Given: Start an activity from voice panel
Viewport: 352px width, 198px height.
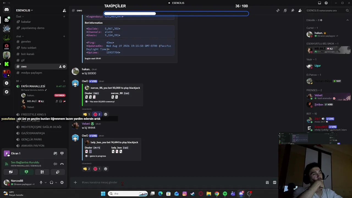Looking at the screenshot, I should coord(42,172).
